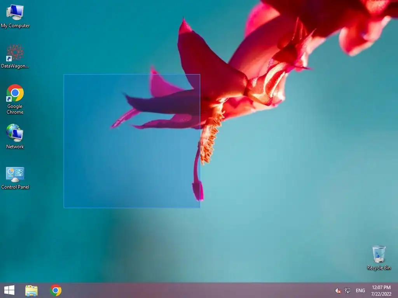398x298 pixels.
Task: Click the muted volume tray icon
Action: pos(338,291)
